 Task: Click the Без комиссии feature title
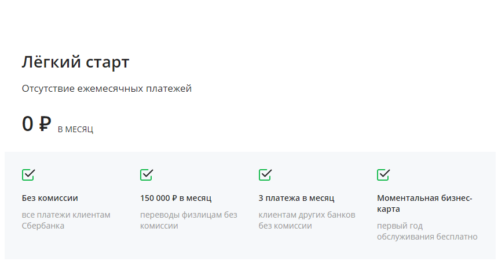point(50,198)
